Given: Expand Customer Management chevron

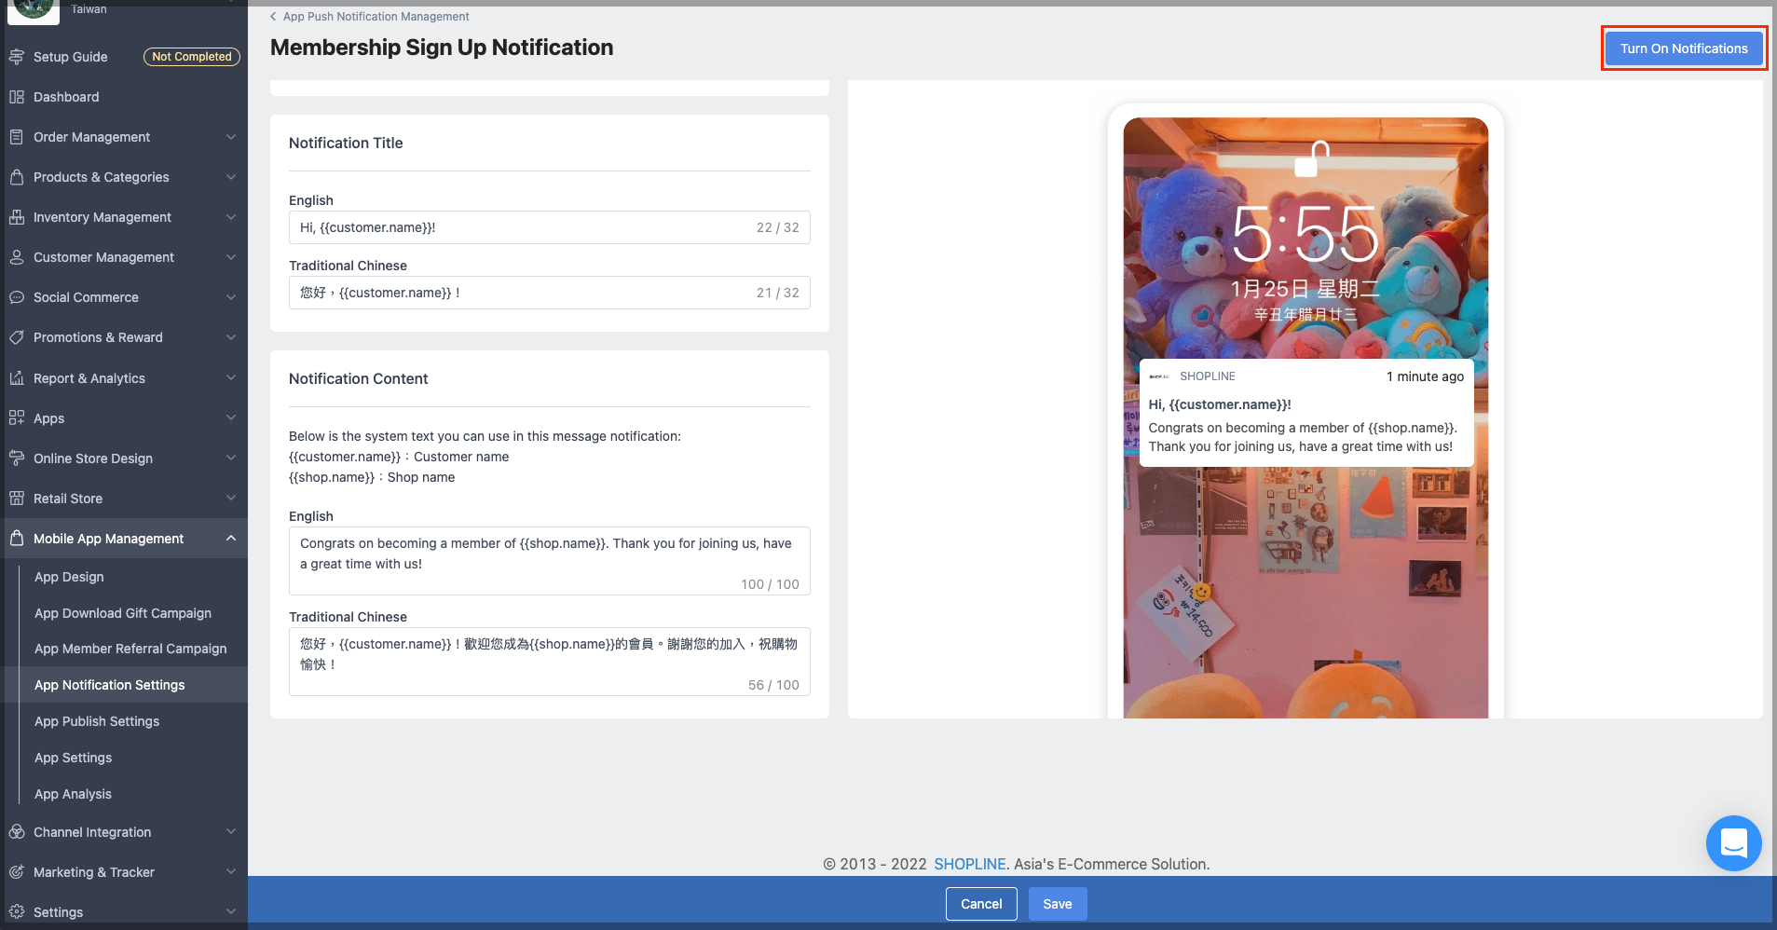Looking at the screenshot, I should 231,257.
